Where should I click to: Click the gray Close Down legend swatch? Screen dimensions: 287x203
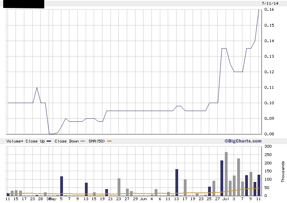[x=83, y=141]
